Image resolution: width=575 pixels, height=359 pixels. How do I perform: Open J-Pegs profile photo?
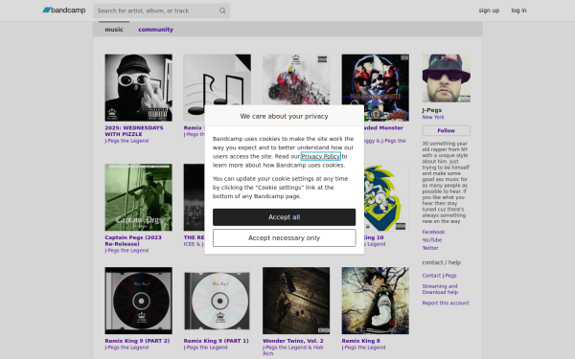coord(446,79)
